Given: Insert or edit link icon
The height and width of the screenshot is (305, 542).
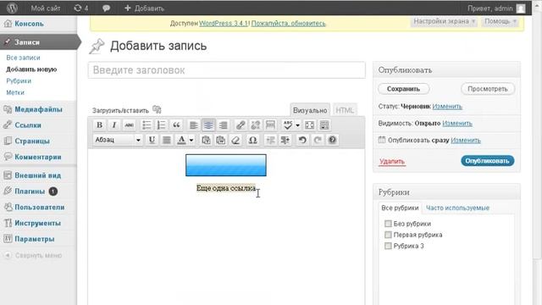Looking at the screenshot, I should click(x=241, y=125).
